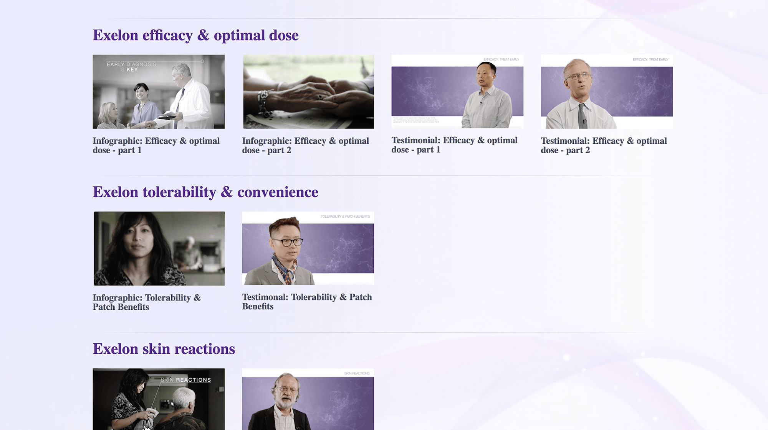Click 'Testimonial: Efficacy & optimal dose - part 2' title
The width and height of the screenshot is (768, 430).
[x=604, y=146]
